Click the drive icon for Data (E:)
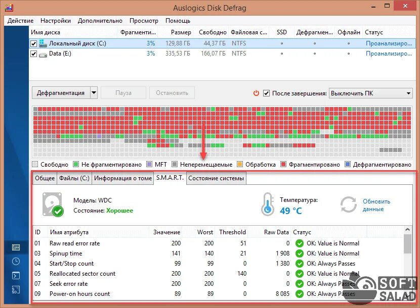The image size is (420, 308). (43, 55)
